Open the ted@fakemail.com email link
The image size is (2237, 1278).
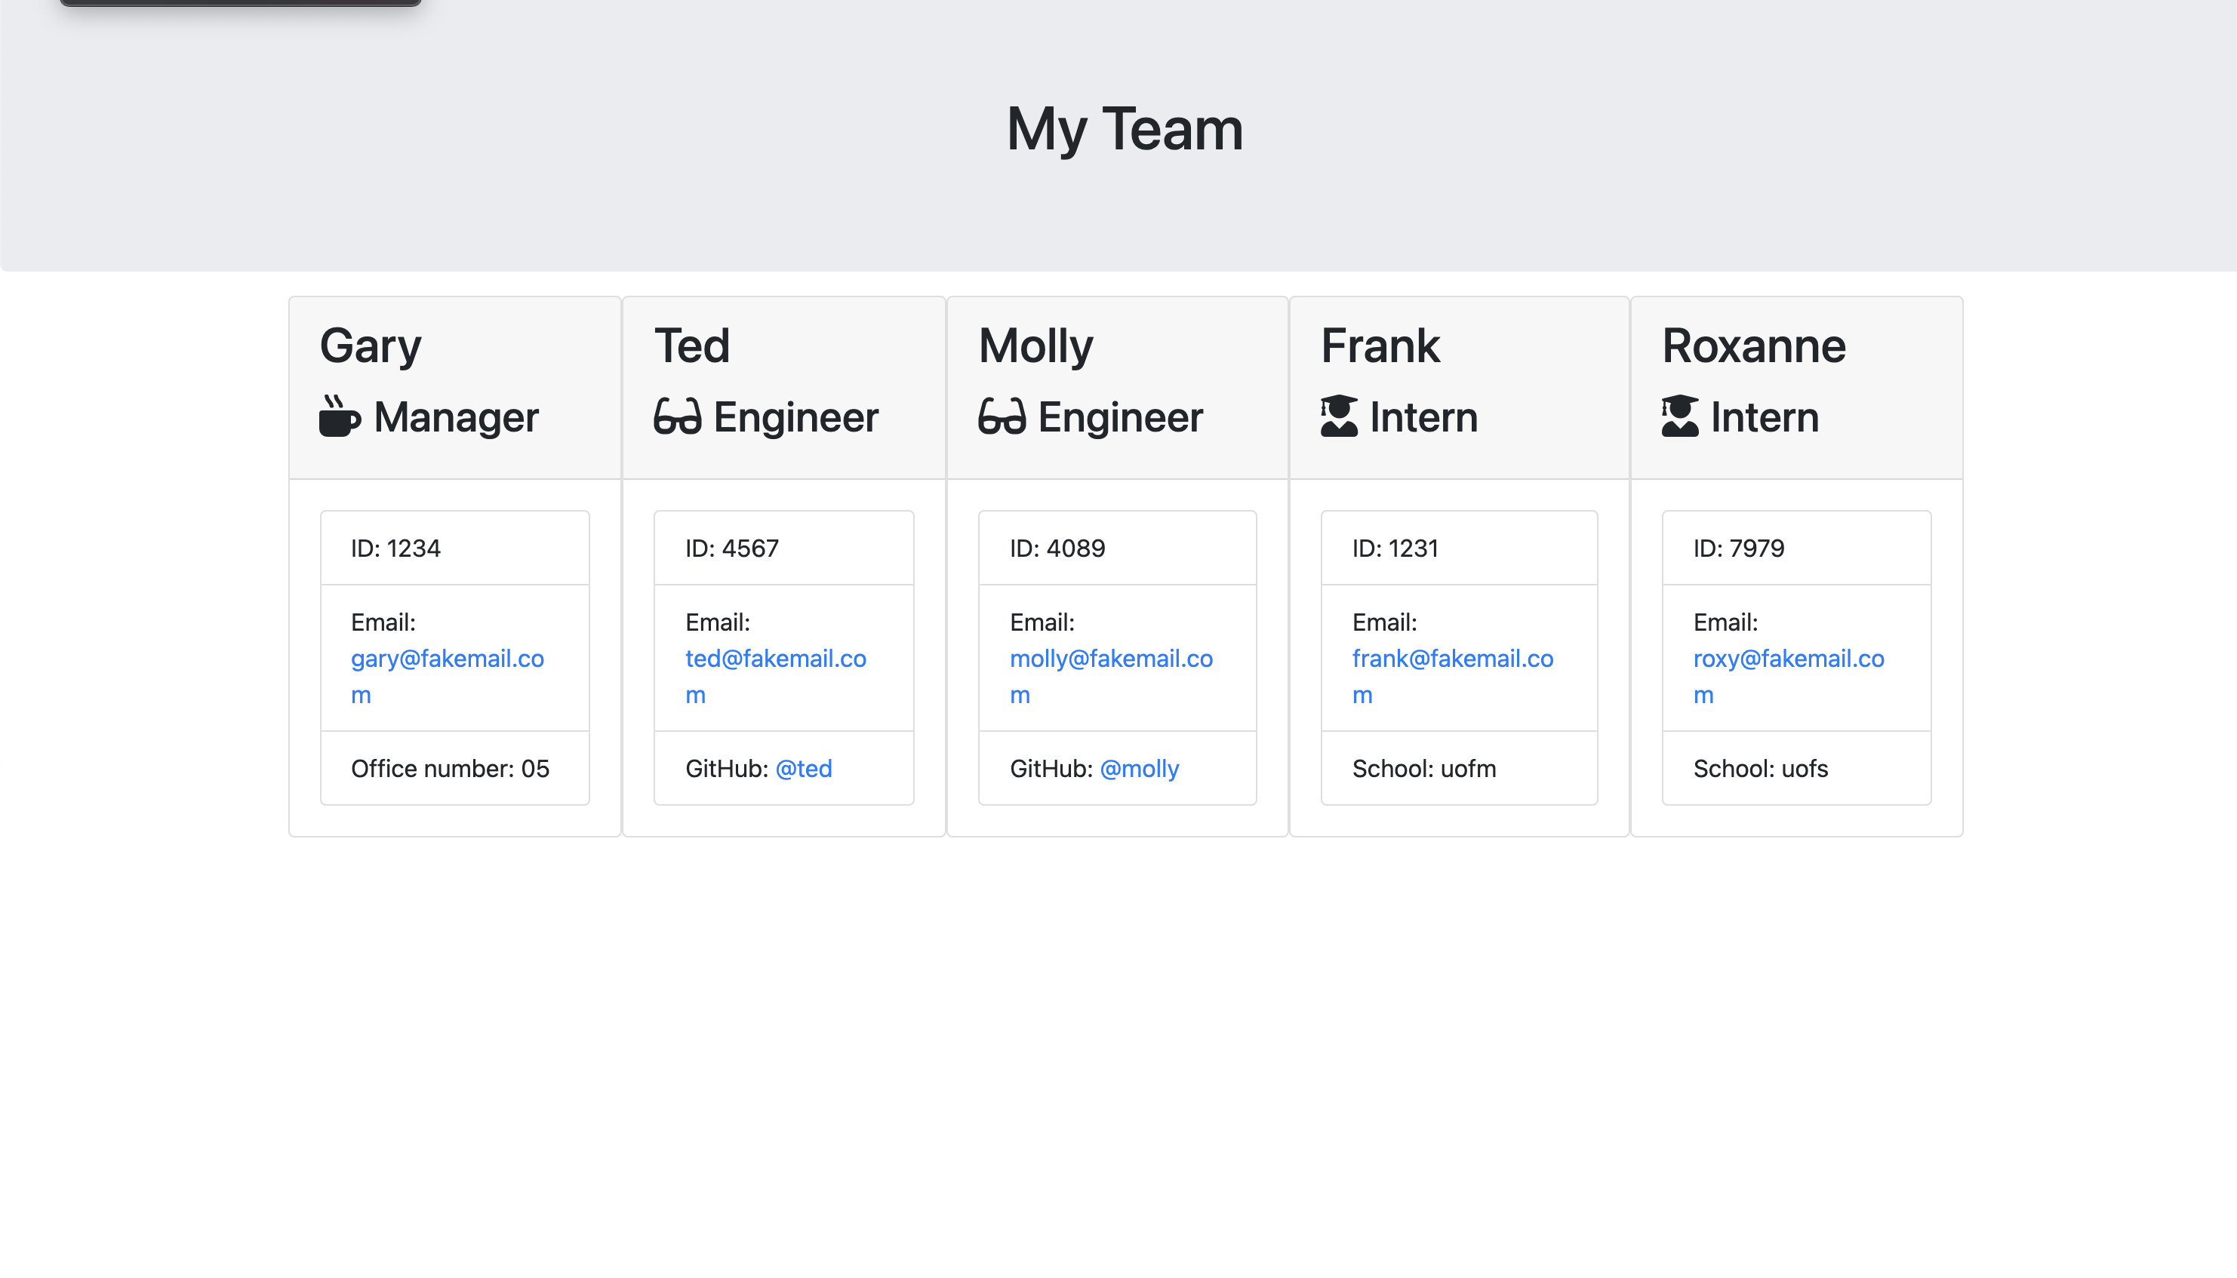776,676
